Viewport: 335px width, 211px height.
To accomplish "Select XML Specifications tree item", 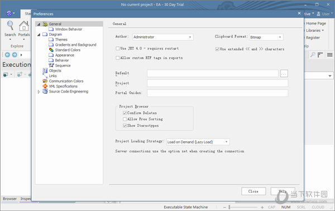I will (63, 87).
